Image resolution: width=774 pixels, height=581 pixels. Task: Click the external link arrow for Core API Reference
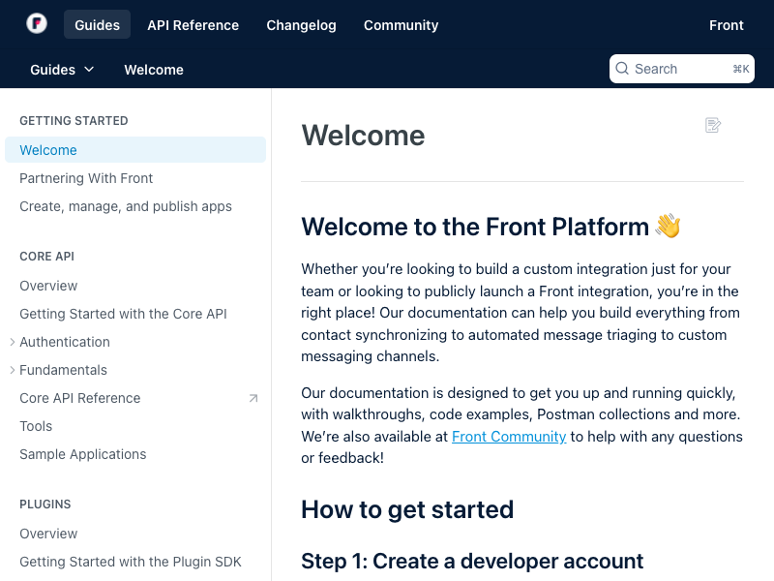pos(253,398)
